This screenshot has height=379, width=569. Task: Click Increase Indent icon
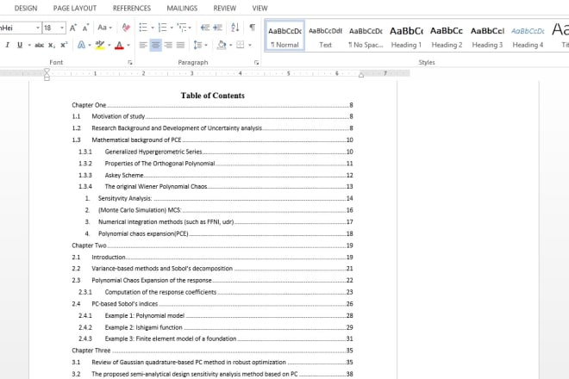217,28
